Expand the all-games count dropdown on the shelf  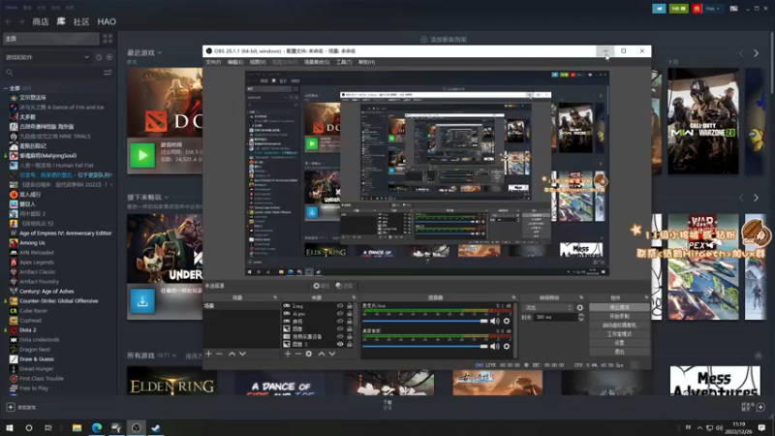click(x=173, y=356)
